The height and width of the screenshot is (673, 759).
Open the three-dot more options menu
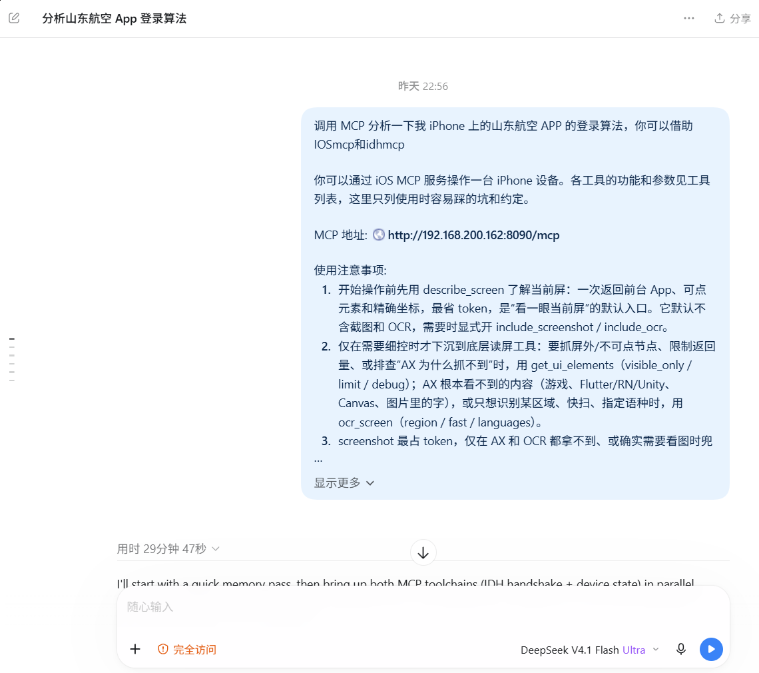tap(689, 19)
